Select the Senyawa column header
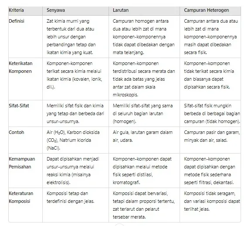This screenshot has width=248, height=226. pos(56,10)
